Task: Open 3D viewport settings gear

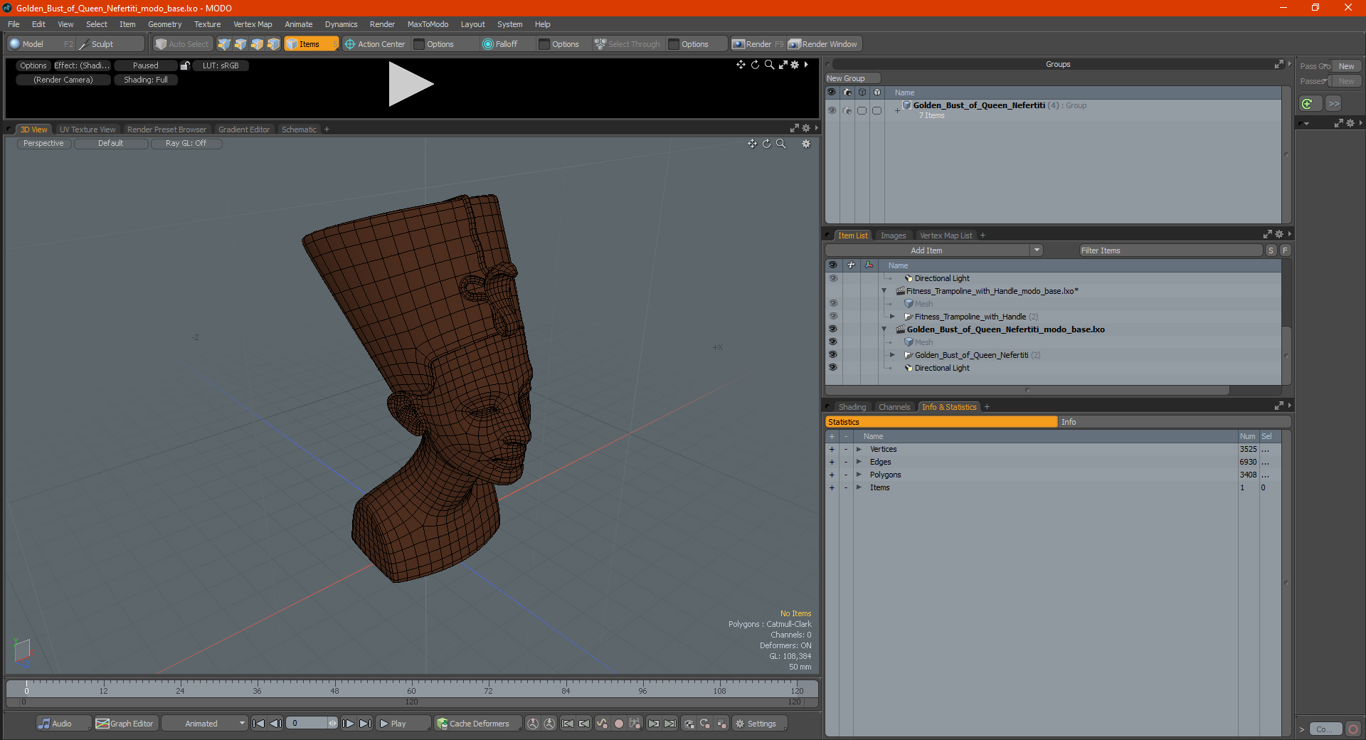Action: click(x=806, y=144)
